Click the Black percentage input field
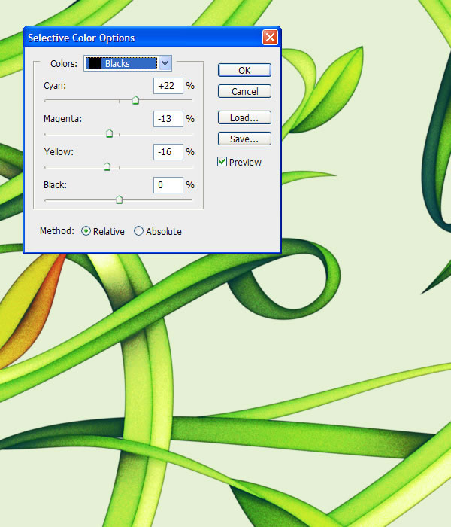This screenshot has width=451, height=527. click(168, 185)
